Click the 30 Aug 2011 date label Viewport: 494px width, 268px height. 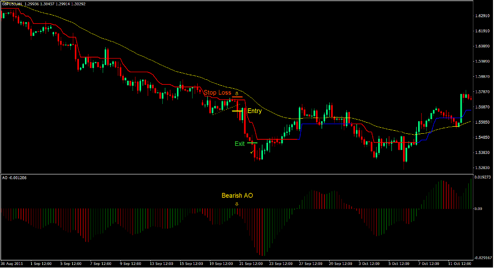click(x=13, y=264)
